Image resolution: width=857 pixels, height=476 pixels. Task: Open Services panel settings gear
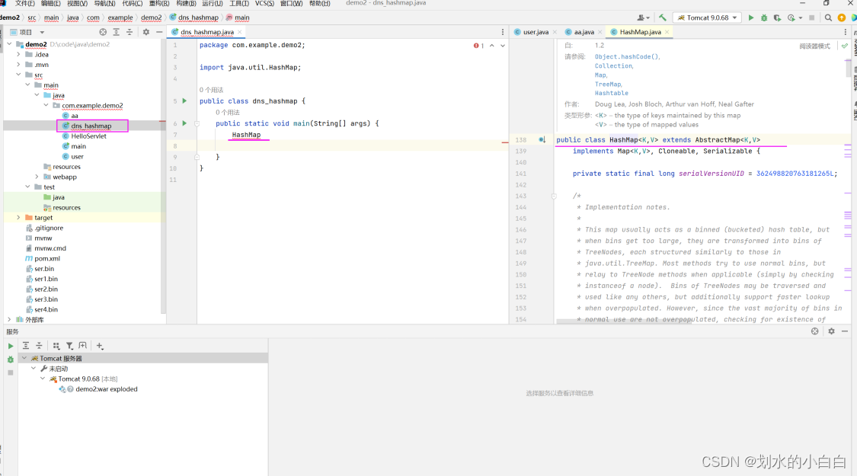pyautogui.click(x=831, y=331)
